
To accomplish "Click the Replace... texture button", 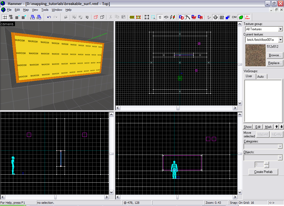I will point(275,63).
